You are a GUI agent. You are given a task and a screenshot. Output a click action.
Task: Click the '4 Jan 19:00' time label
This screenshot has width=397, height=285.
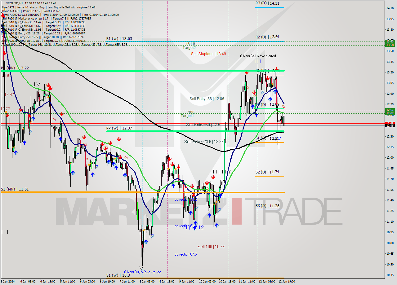[x=48, y=282]
